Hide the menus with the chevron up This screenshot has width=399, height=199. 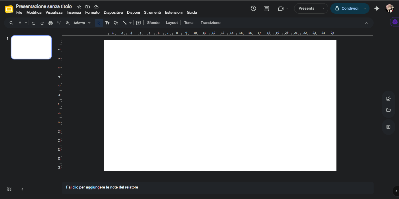366,23
